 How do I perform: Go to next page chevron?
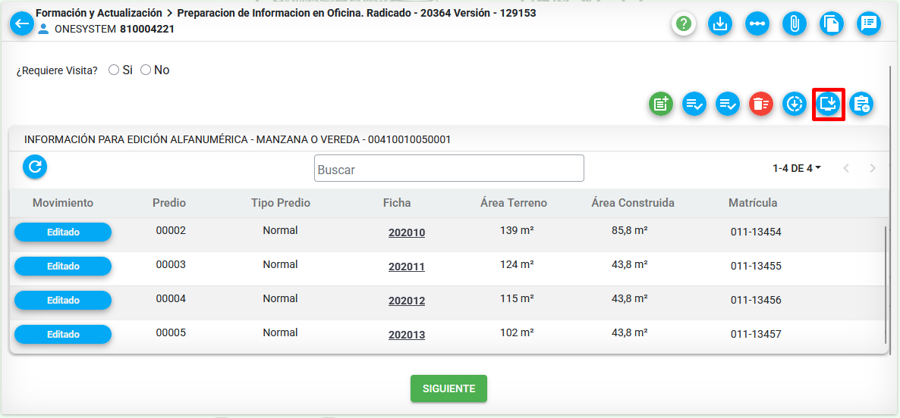click(873, 168)
